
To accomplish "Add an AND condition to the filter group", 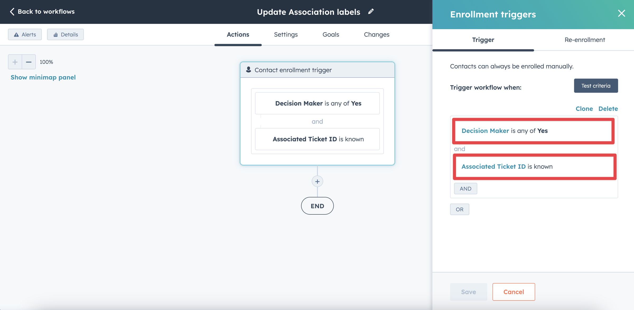I will [x=465, y=188].
